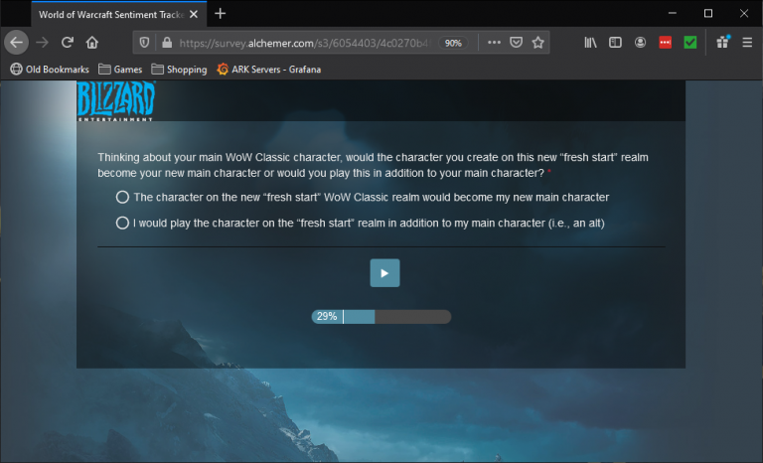Choose the 'in addition to my main character' alt option

pyautogui.click(x=123, y=224)
